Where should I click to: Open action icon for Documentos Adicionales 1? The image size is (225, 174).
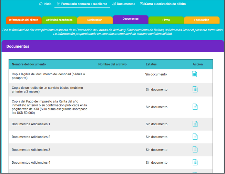[195, 124]
